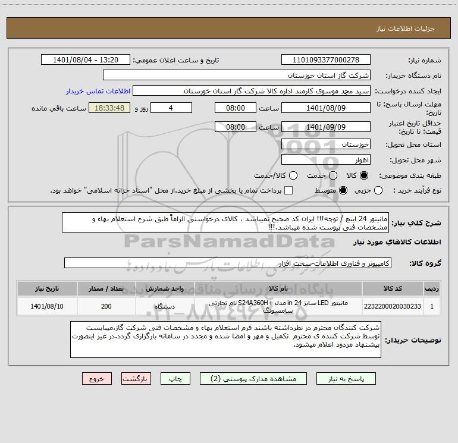Screen dimensions: 458x443
Task: Click the نام کالا column header
Action: tap(278, 288)
